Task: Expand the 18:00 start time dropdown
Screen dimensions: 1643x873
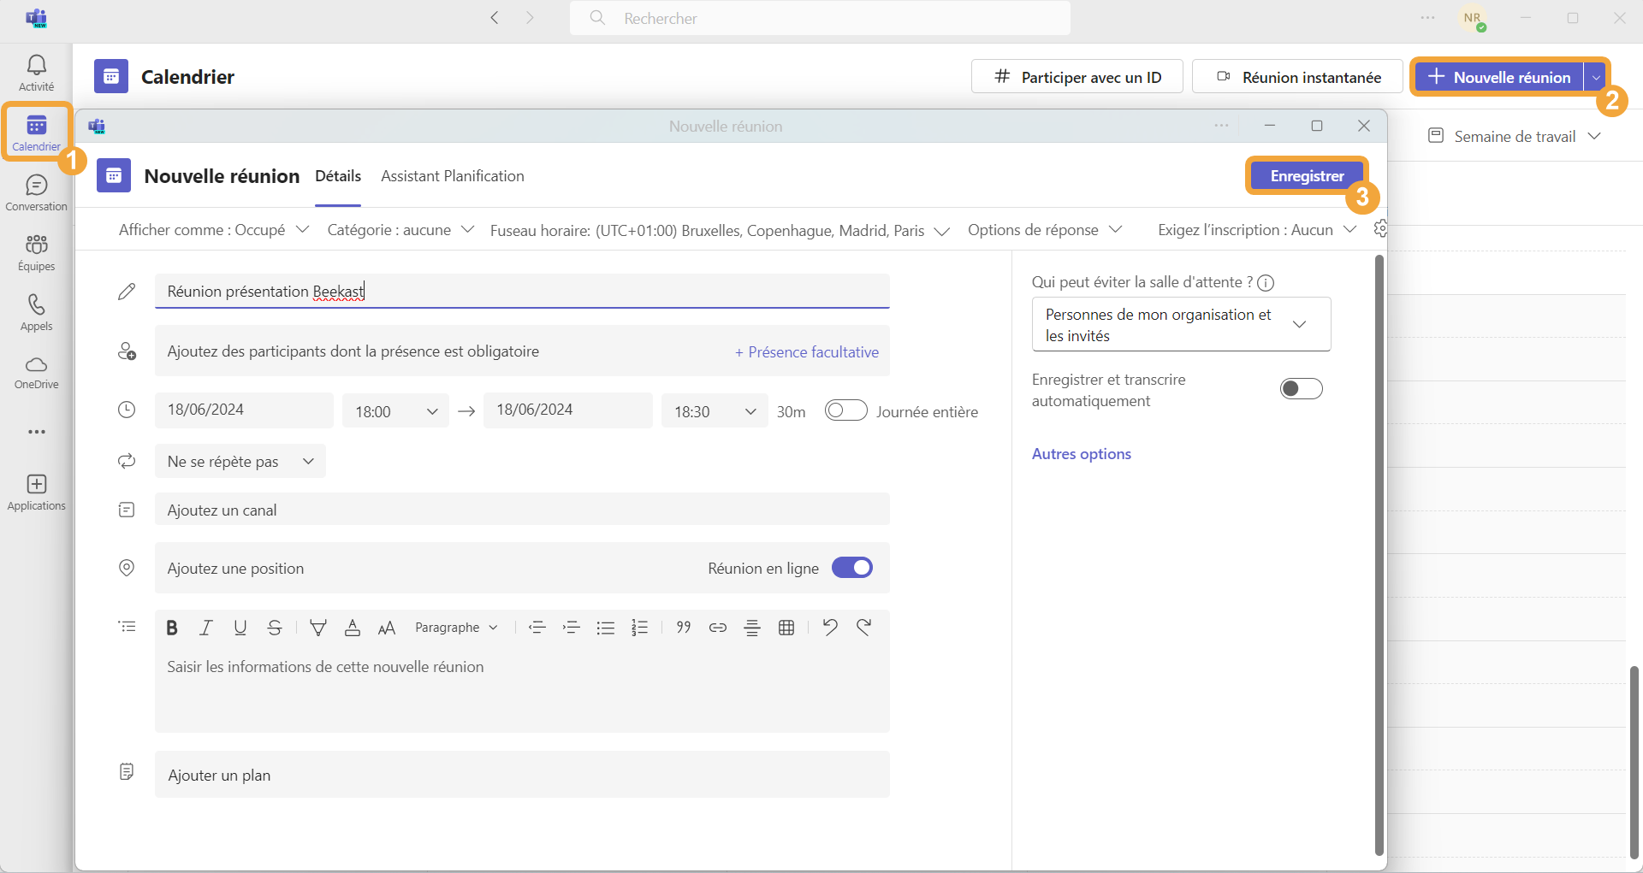Action: 395,411
